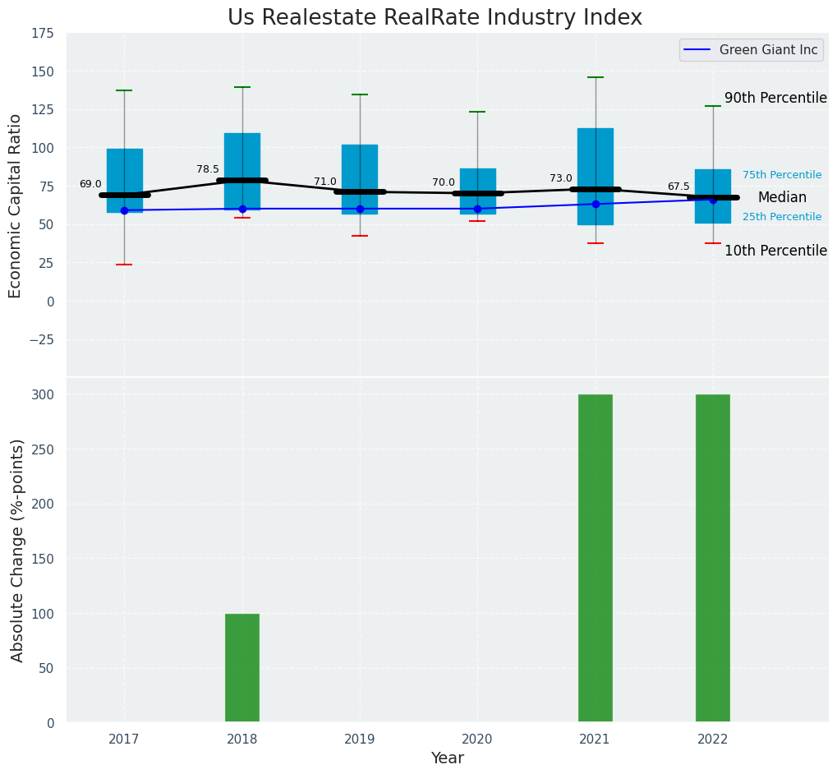Click the 2019 x-axis tick label
837x774 pixels.
360,739
